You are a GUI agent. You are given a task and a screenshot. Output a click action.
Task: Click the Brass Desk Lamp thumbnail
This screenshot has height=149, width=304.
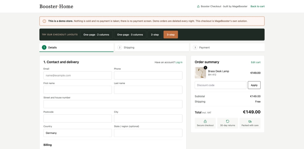(x=200, y=73)
